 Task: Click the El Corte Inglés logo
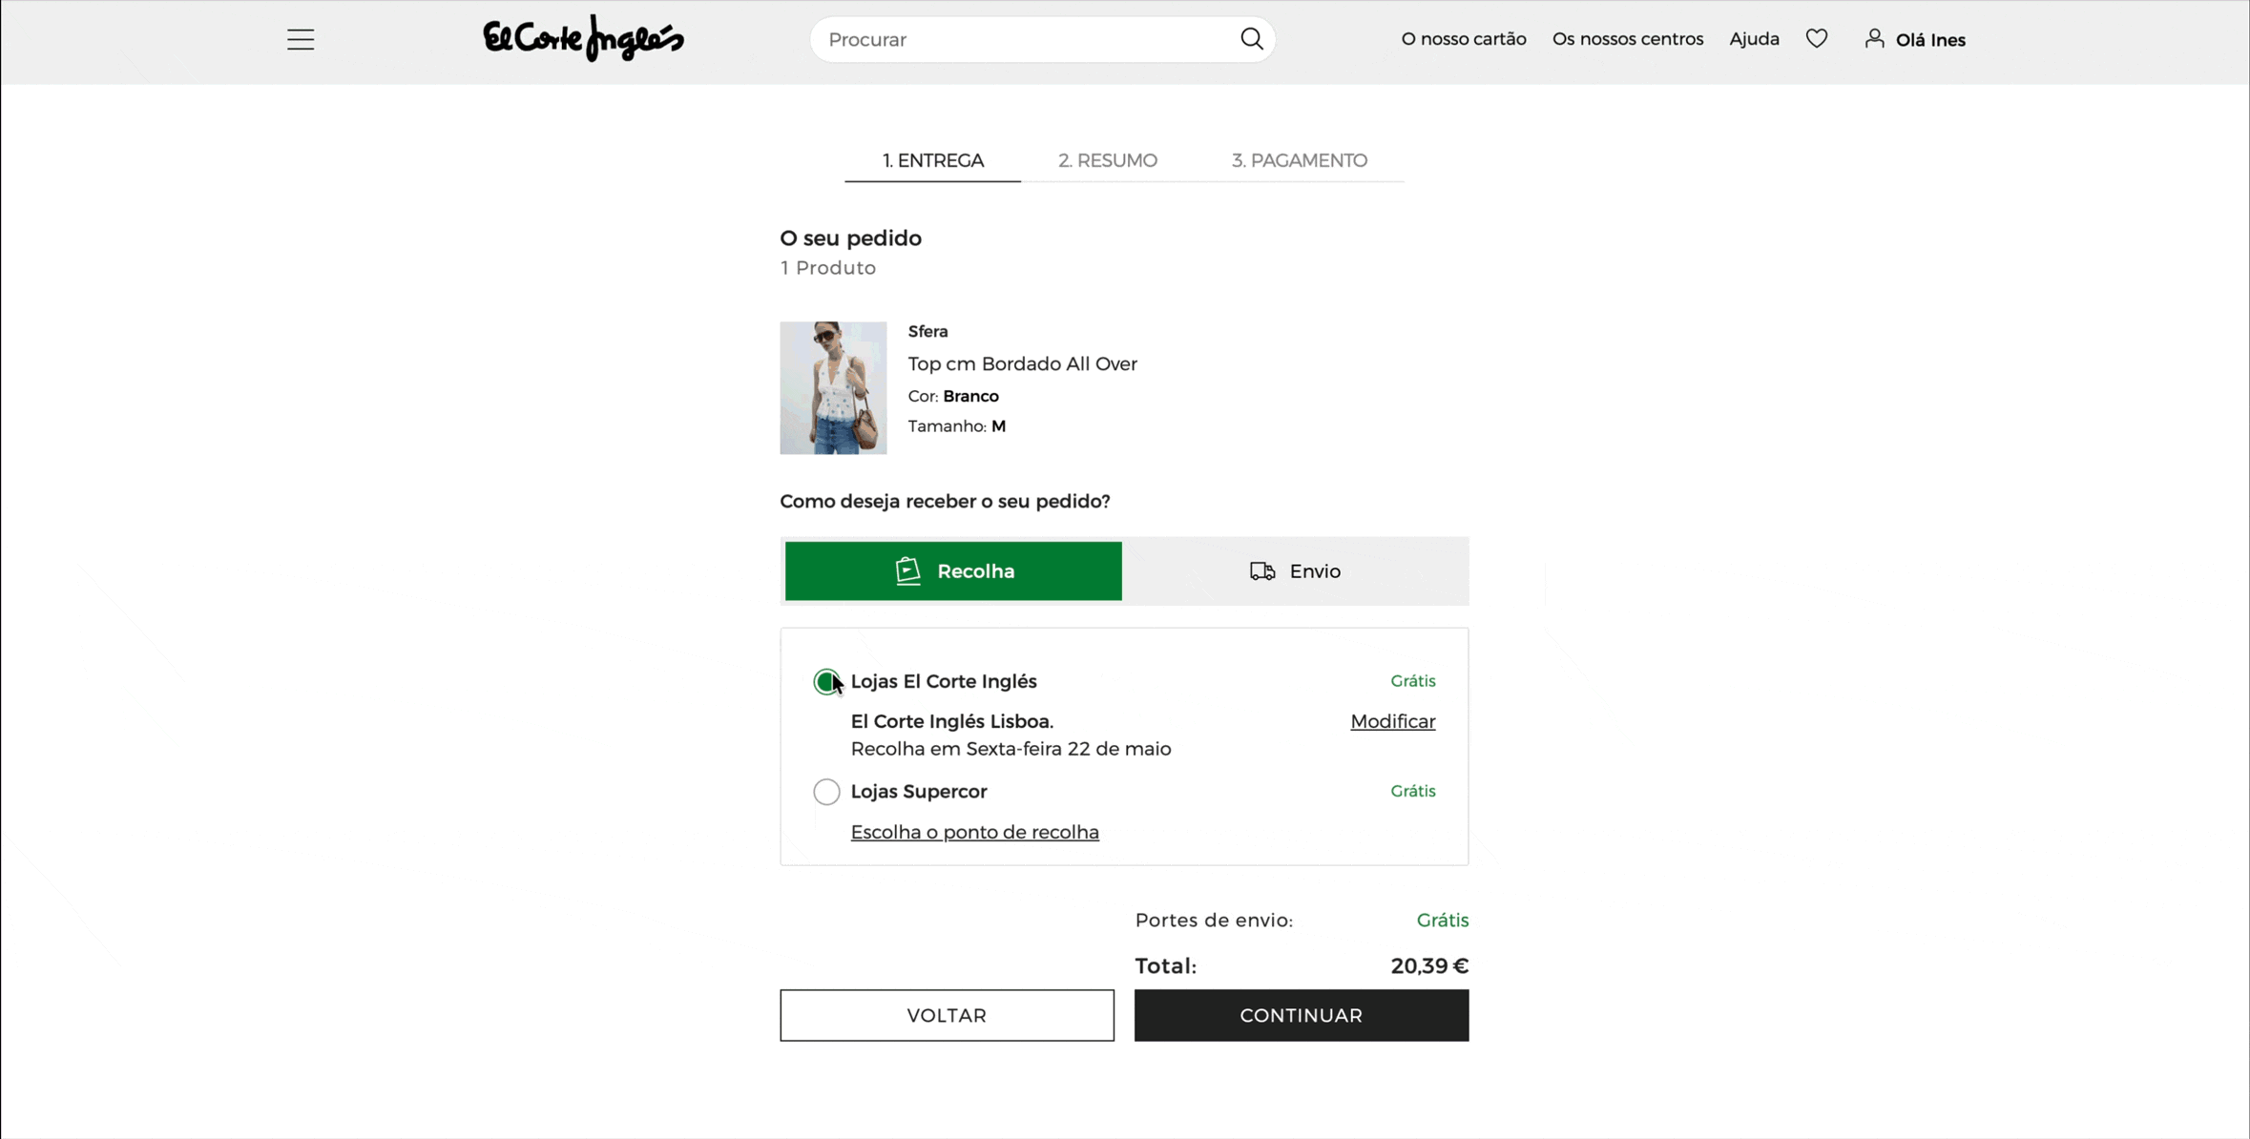click(x=583, y=38)
